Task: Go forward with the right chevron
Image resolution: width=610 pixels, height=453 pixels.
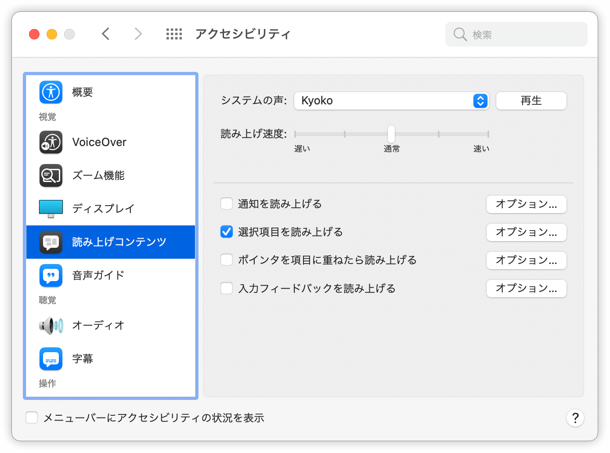Action: 138,34
